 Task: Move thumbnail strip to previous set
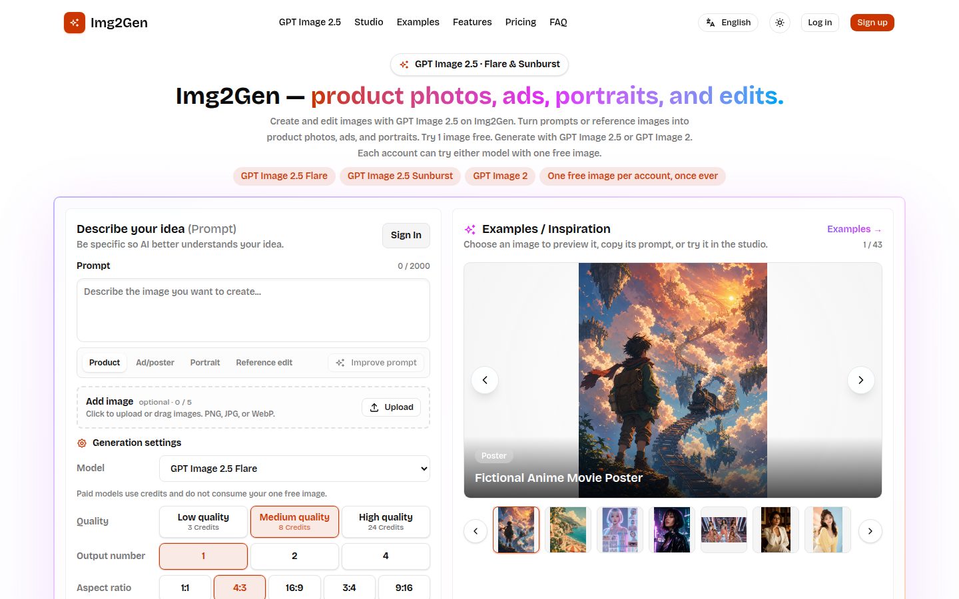pyautogui.click(x=476, y=531)
